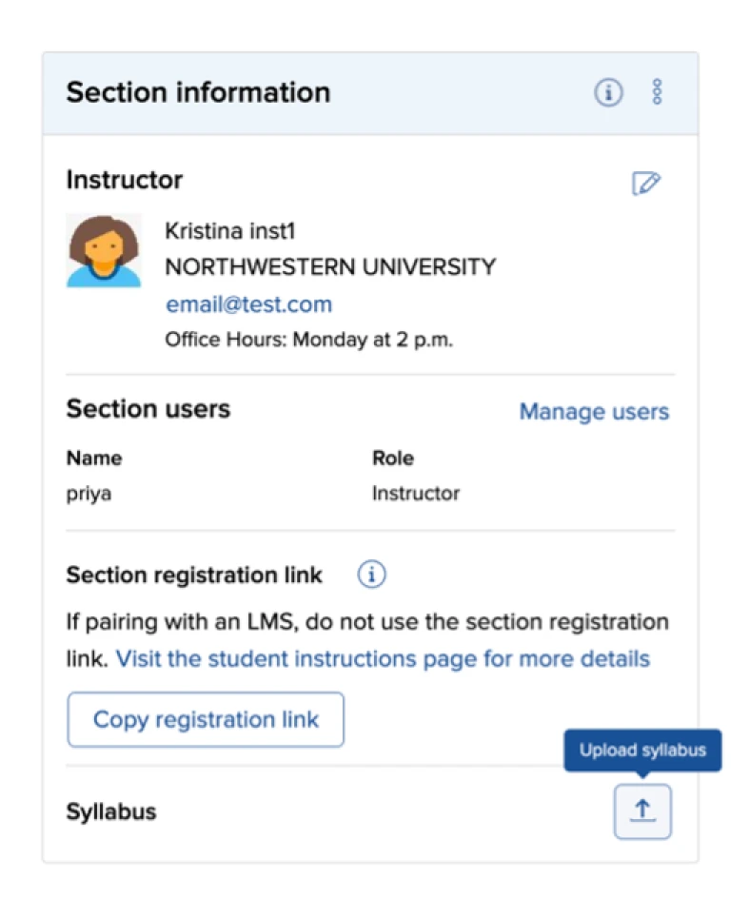
Task: Open the three-dot options menu in header
Action: coord(657,91)
